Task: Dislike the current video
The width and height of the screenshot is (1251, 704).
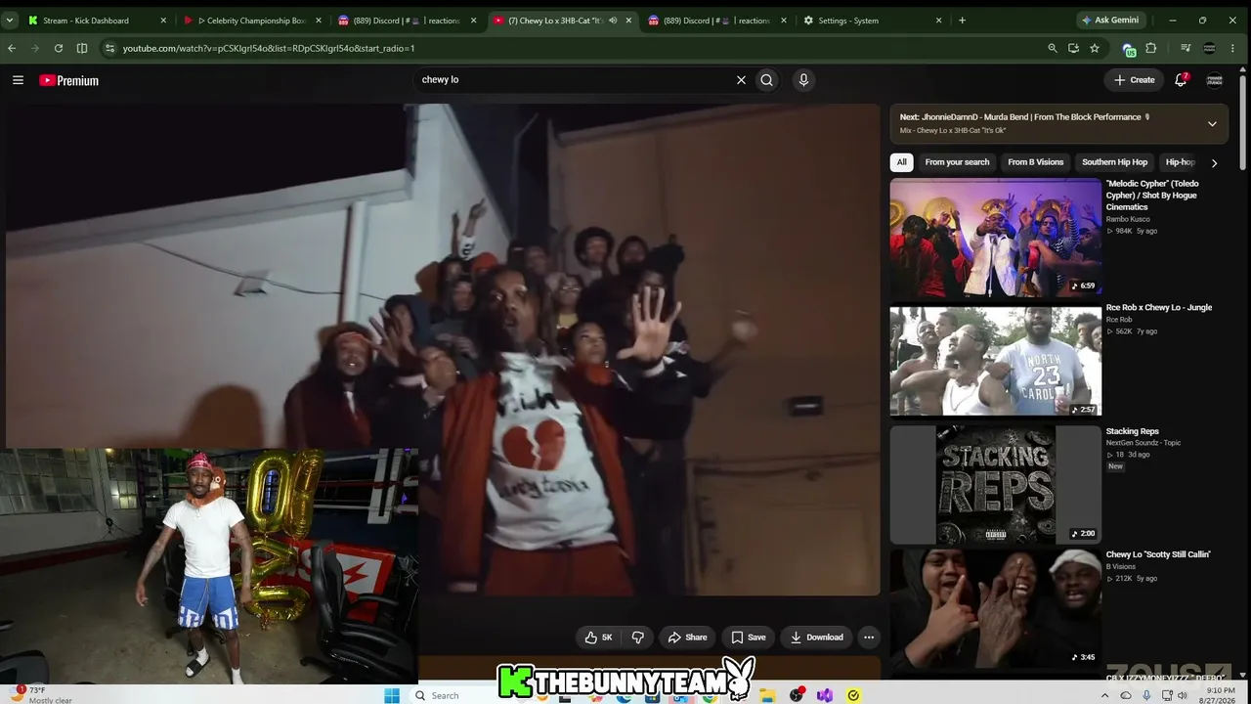Action: (x=638, y=638)
